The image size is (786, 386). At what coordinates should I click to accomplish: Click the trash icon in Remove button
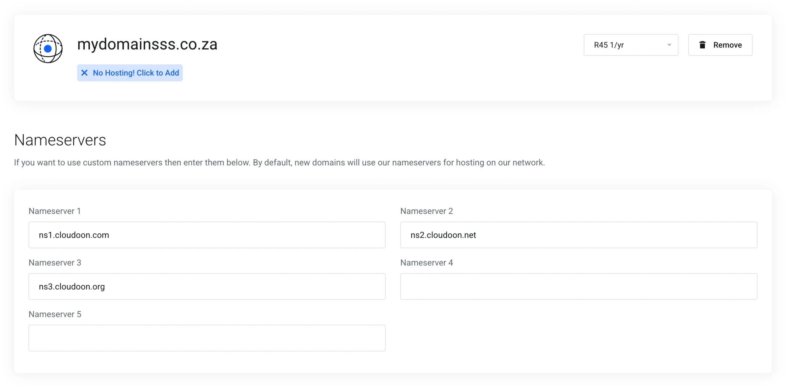(702, 45)
